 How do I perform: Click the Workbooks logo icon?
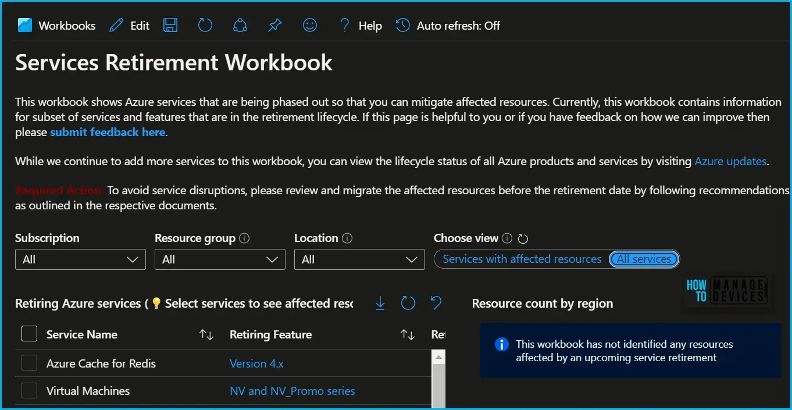point(25,26)
